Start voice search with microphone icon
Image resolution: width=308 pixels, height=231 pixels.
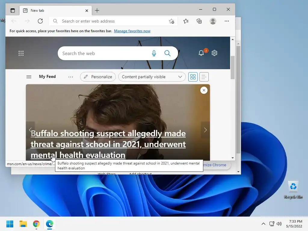(154, 53)
